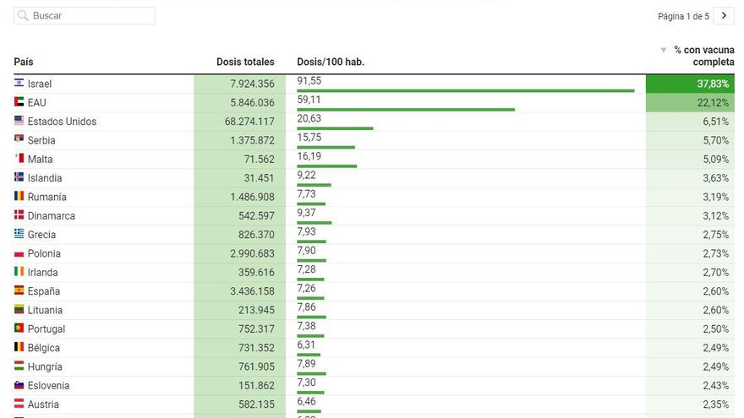Screen dimensions: 744x418
Task: Click the Portugal flag icon
Action: (x=19, y=328)
